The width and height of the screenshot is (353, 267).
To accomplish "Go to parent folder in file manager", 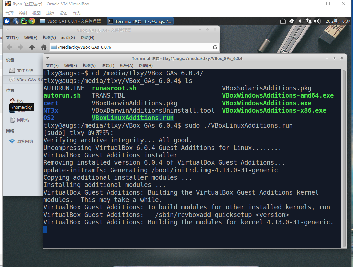I will (32, 47).
